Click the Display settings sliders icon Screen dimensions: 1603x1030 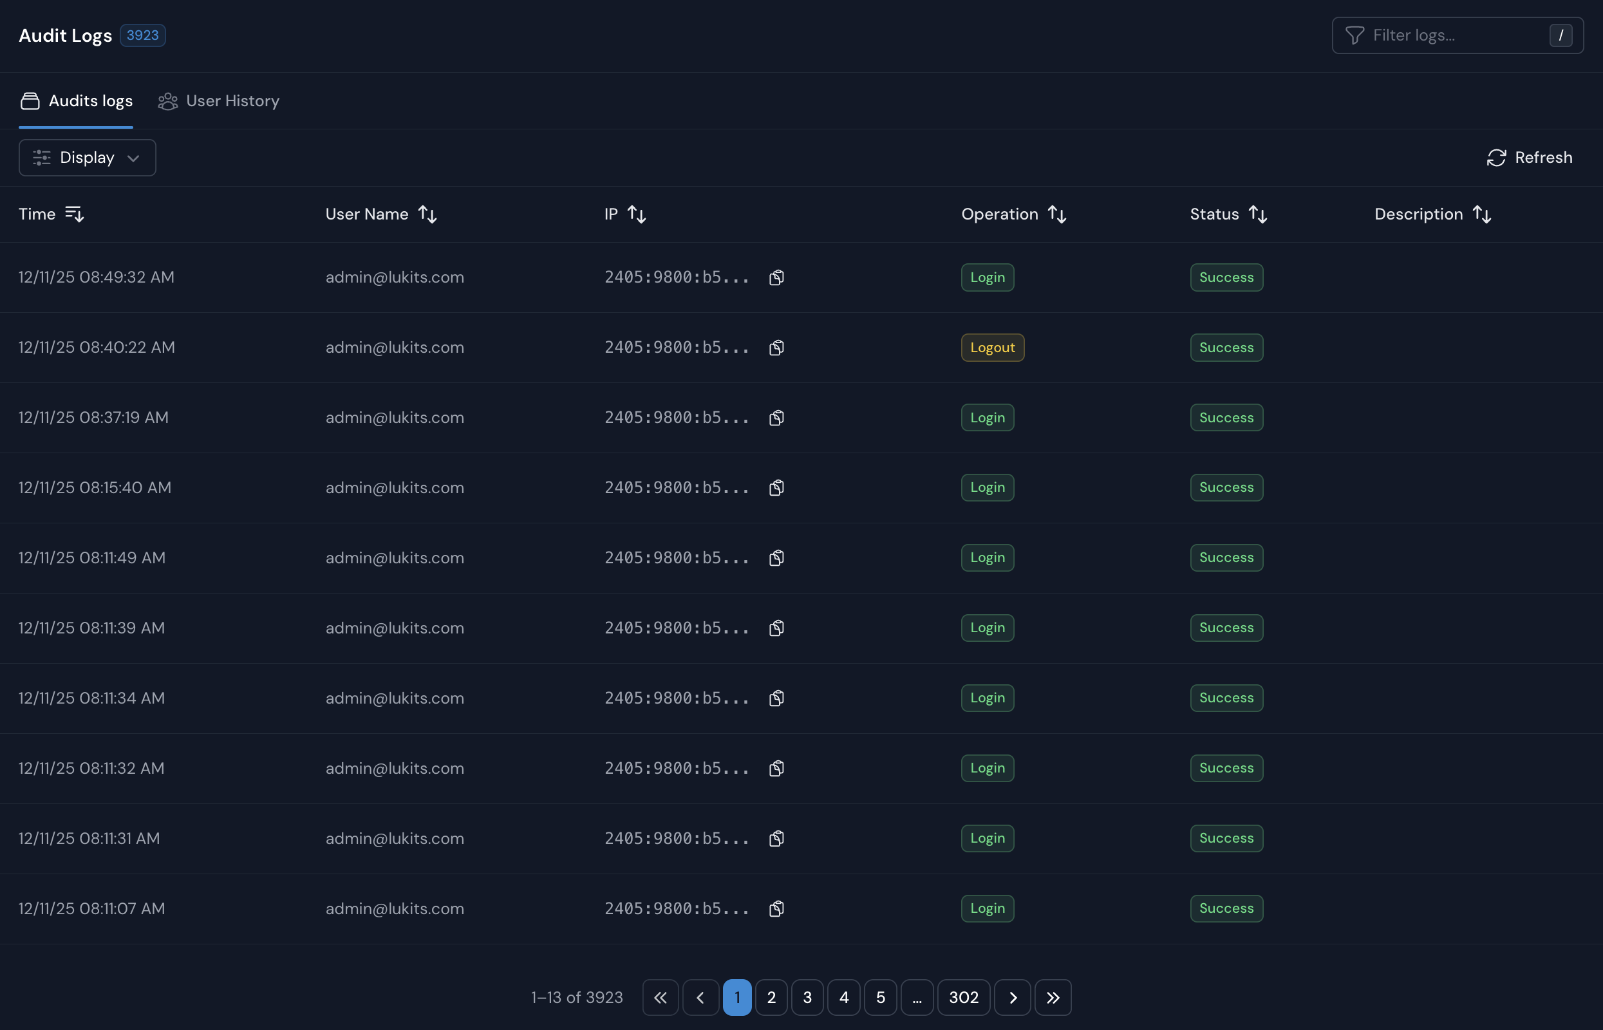tap(41, 157)
